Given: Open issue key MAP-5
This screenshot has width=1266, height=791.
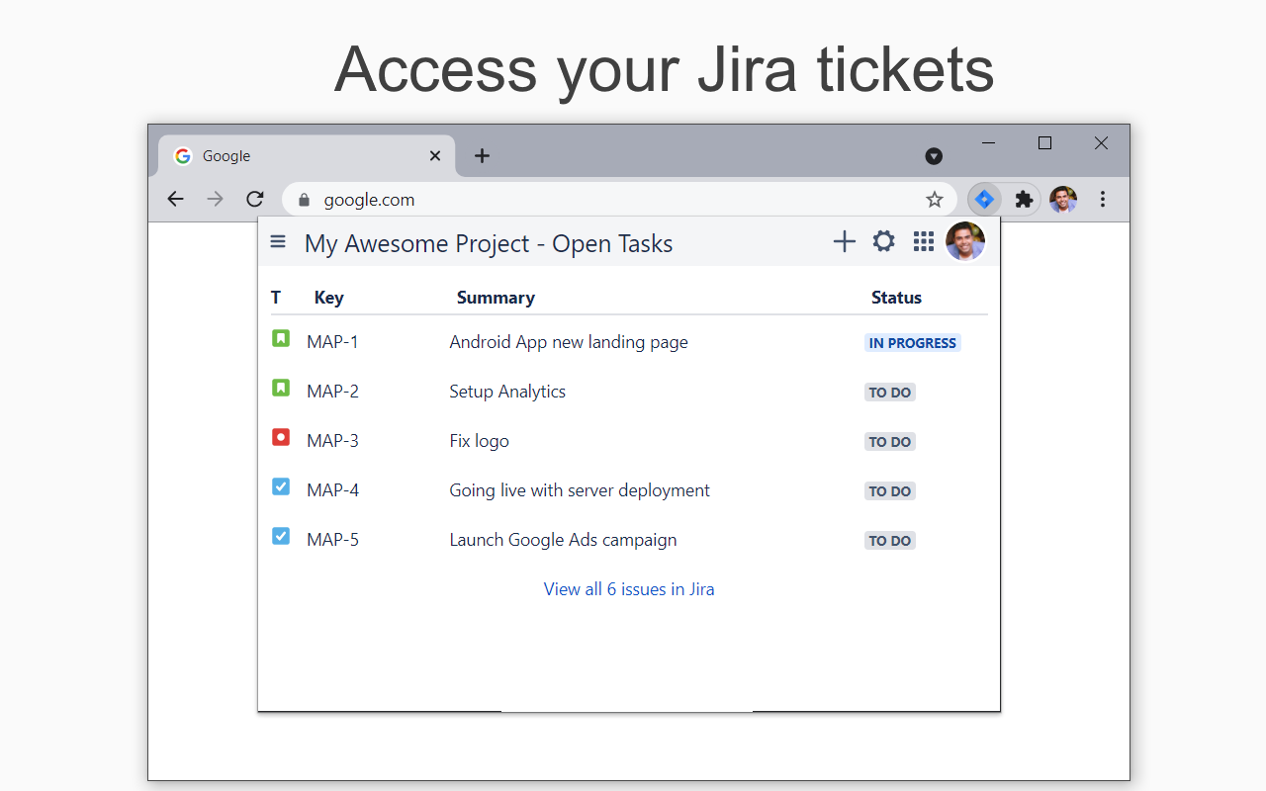Looking at the screenshot, I should point(332,540).
